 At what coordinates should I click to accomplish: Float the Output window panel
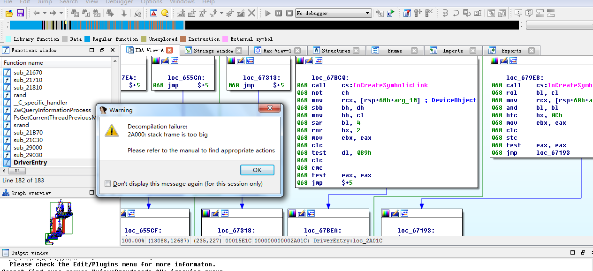coord(583,253)
